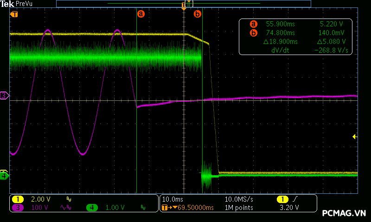Click cursor a time 55.900ms
The width and height of the screenshot is (371, 222).
click(281, 24)
